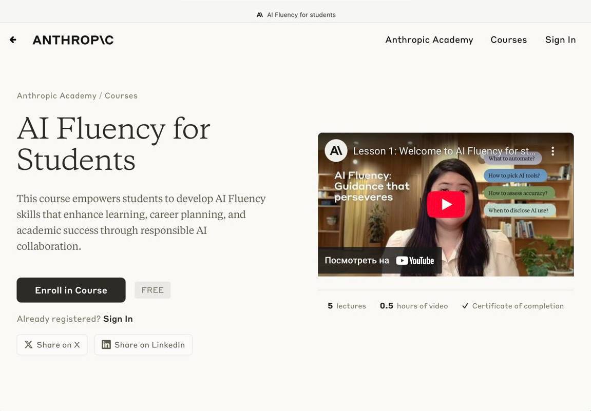Click the 5 lectures label
Image resolution: width=591 pixels, height=411 pixels.
click(x=347, y=306)
